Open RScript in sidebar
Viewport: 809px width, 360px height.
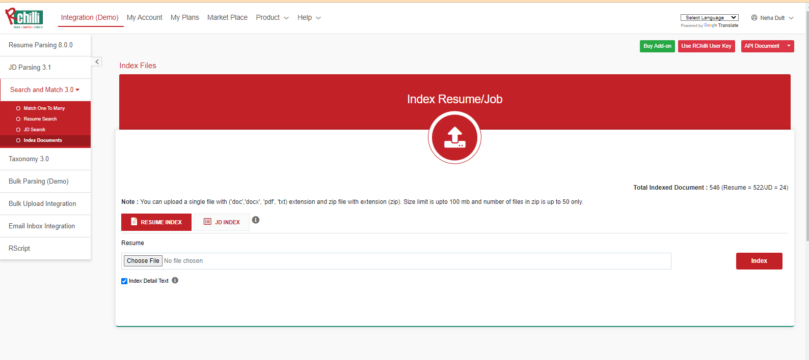pyautogui.click(x=45, y=248)
